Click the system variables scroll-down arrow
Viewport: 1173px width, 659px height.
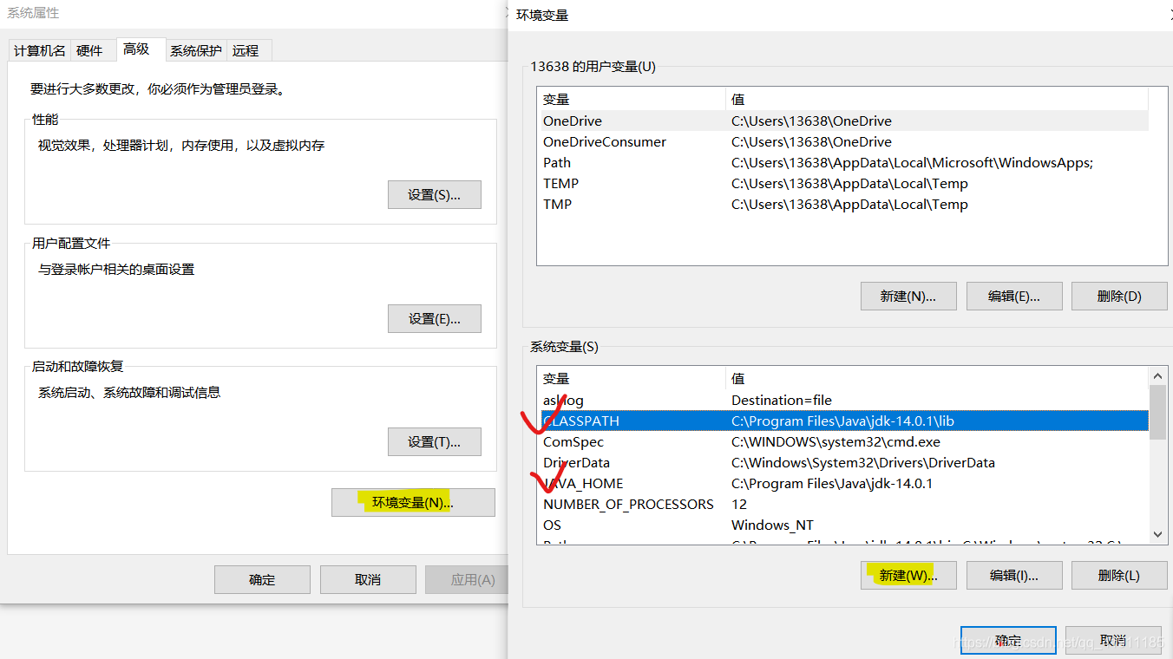click(1157, 535)
